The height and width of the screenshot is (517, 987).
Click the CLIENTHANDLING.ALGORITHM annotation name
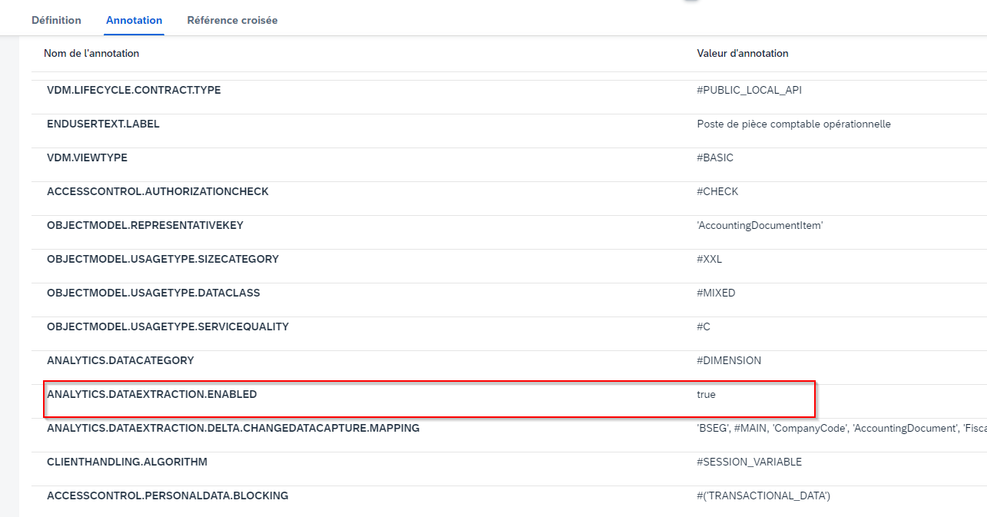(127, 462)
